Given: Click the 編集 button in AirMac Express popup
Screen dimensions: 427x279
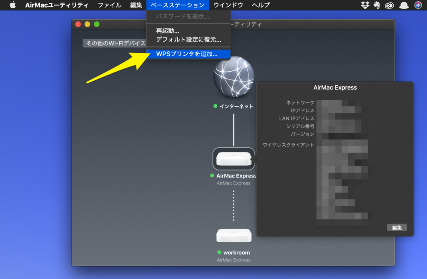Looking at the screenshot, I should tap(397, 228).
